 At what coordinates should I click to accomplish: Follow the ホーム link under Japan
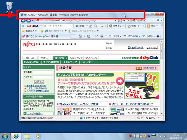point(109,48)
